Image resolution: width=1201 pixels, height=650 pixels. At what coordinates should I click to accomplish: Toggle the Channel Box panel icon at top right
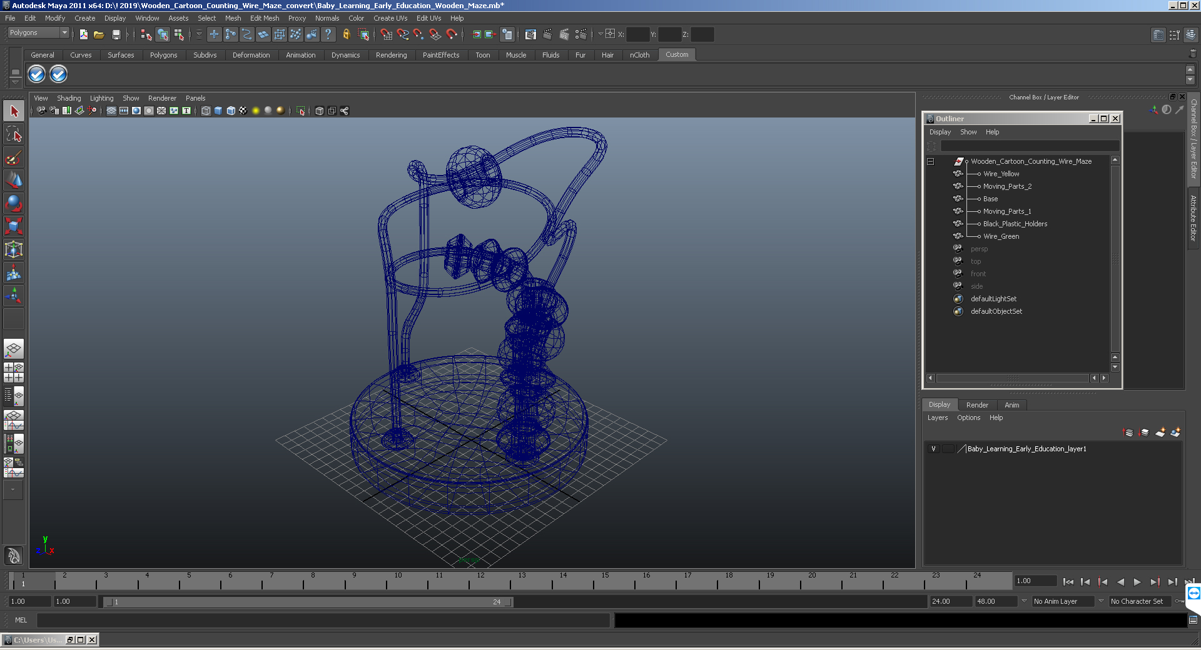tap(1191, 34)
